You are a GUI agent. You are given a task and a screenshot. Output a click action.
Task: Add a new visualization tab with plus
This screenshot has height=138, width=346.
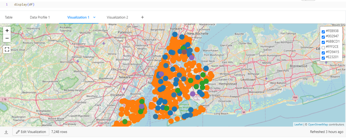142,17
